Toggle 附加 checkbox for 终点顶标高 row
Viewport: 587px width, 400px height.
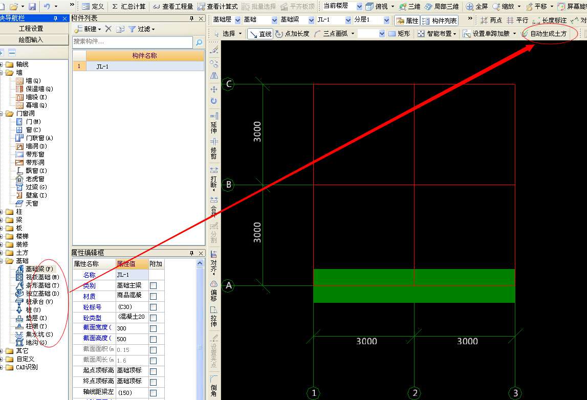153,382
